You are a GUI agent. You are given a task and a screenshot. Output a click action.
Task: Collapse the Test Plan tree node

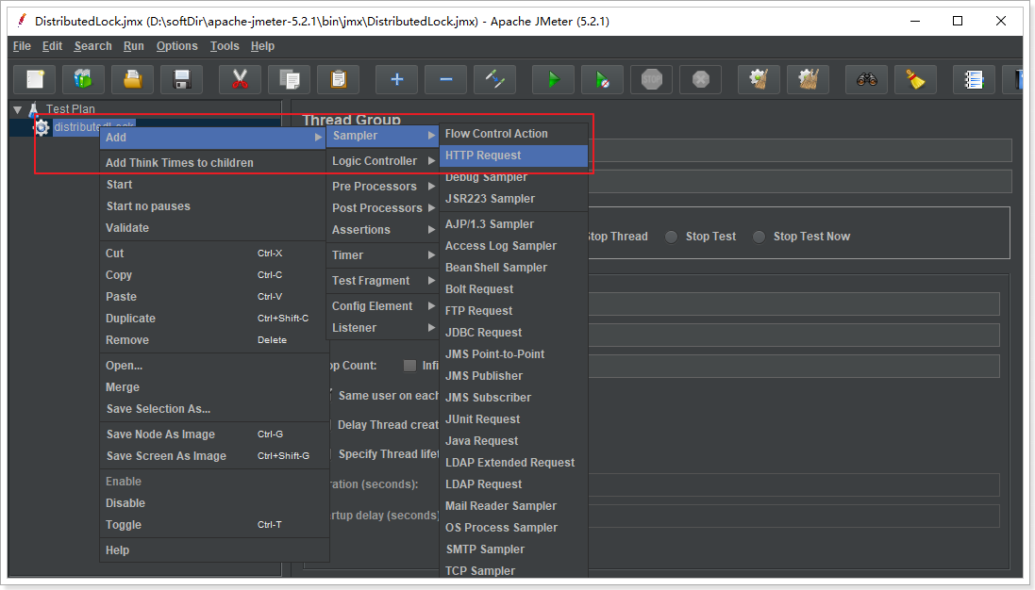(x=18, y=109)
